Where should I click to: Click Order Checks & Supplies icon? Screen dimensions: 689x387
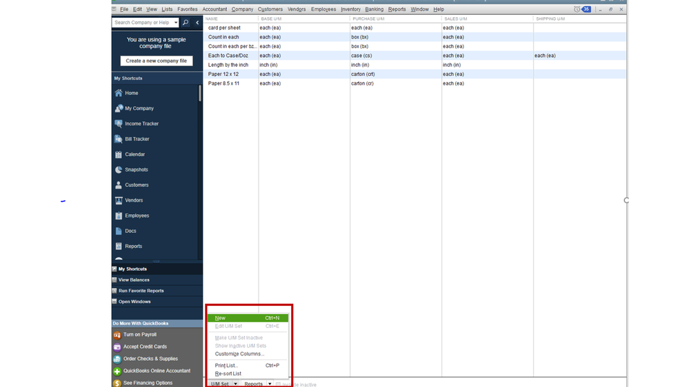(117, 359)
